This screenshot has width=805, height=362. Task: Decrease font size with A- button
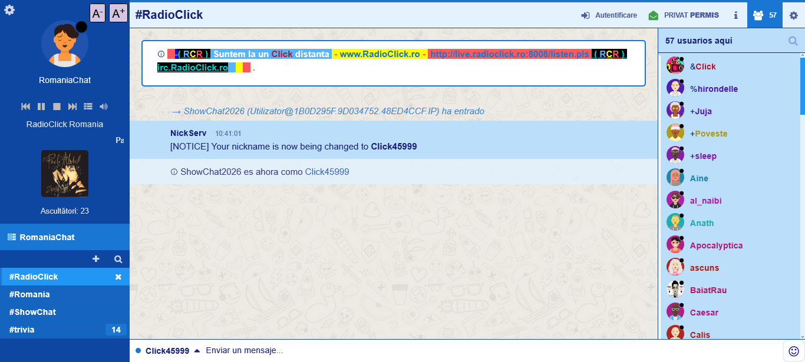point(97,13)
